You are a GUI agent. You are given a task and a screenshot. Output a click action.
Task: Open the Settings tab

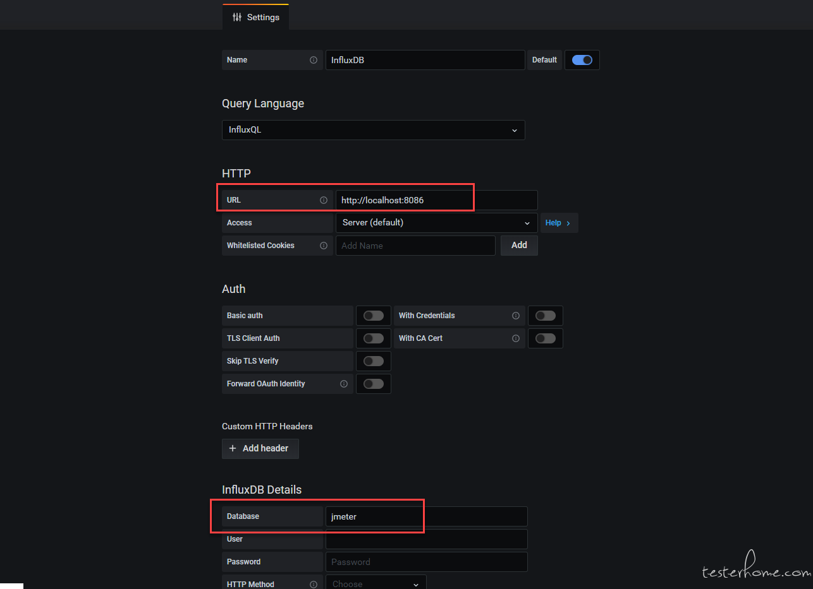click(x=255, y=17)
